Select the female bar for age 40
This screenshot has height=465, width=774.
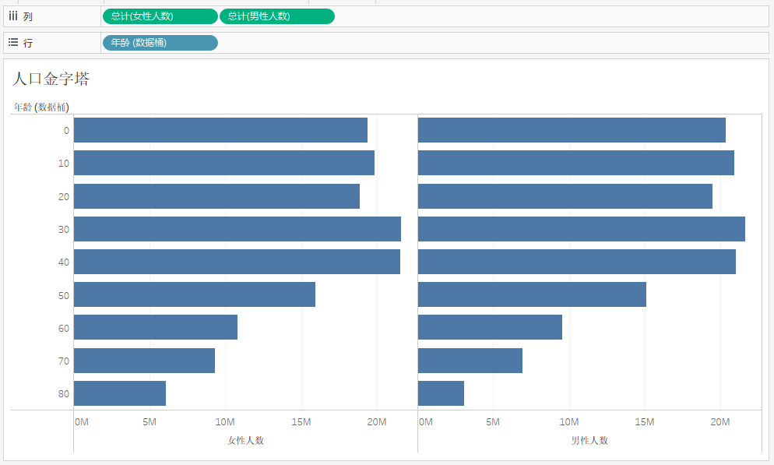click(237, 262)
